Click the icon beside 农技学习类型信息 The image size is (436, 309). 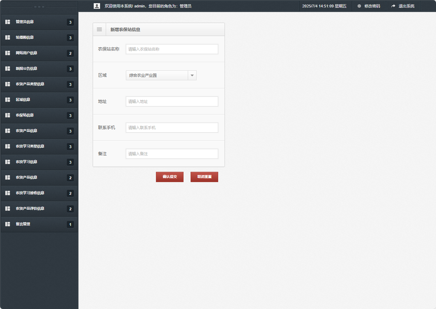[x=7, y=146]
